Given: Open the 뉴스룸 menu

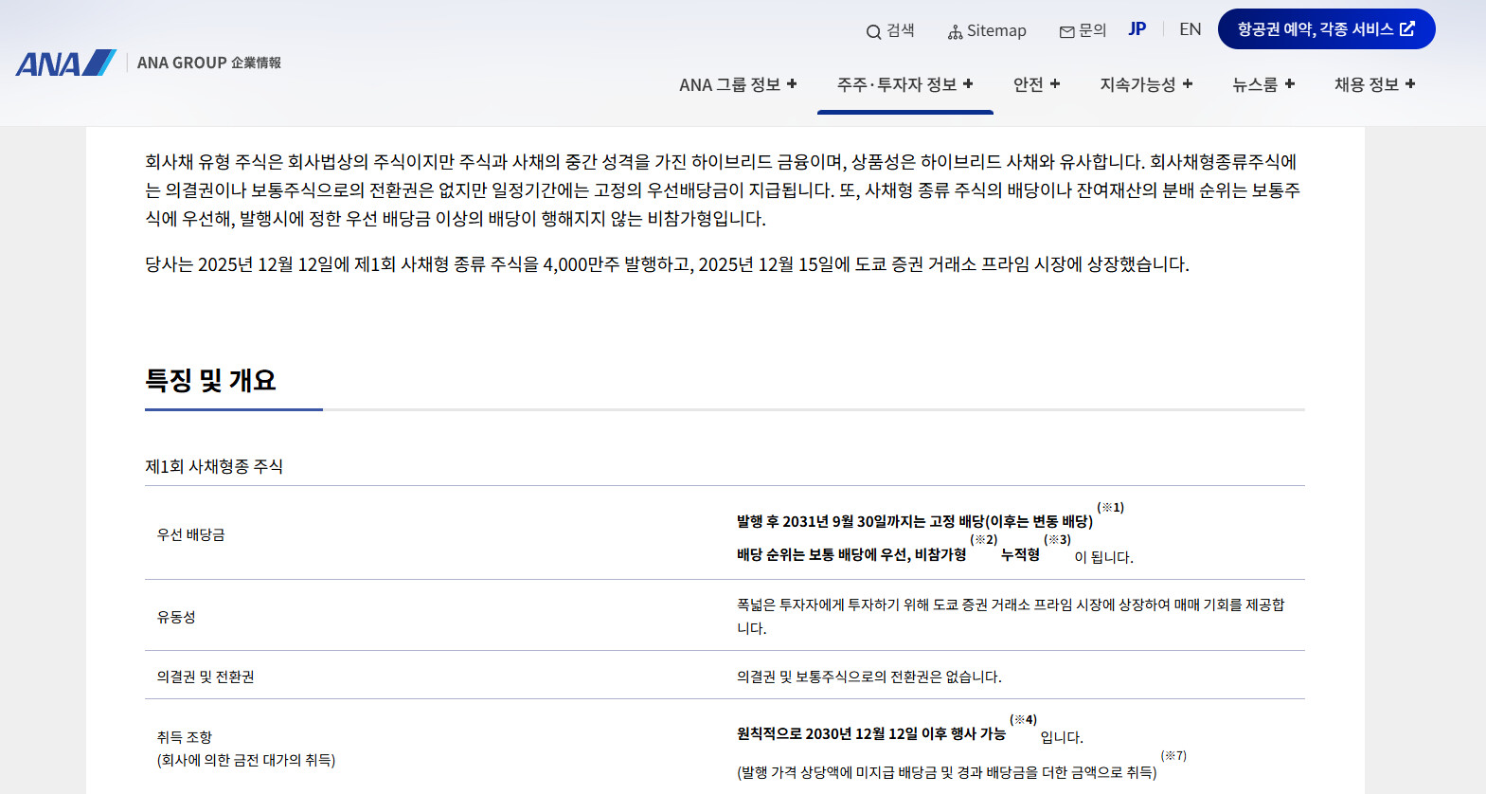Looking at the screenshot, I should click(1263, 84).
